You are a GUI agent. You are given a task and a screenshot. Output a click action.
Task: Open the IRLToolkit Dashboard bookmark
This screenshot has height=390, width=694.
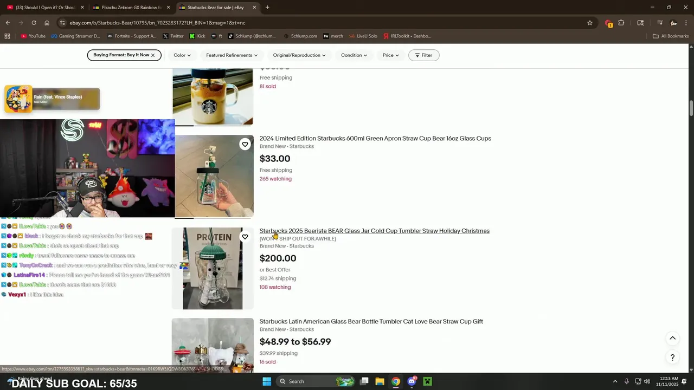(x=407, y=36)
